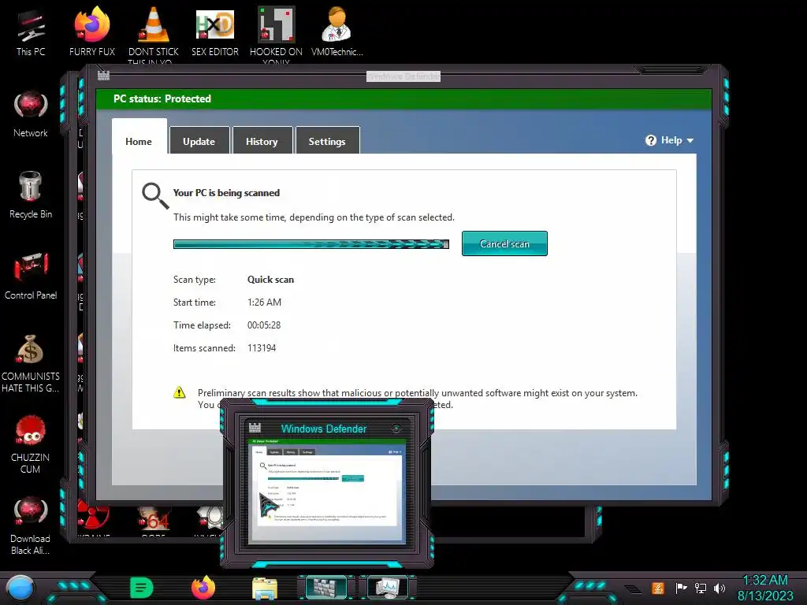Click the 'Windows Defender' thumbnail title text
Viewport: 807px width, 605px height.
point(324,429)
